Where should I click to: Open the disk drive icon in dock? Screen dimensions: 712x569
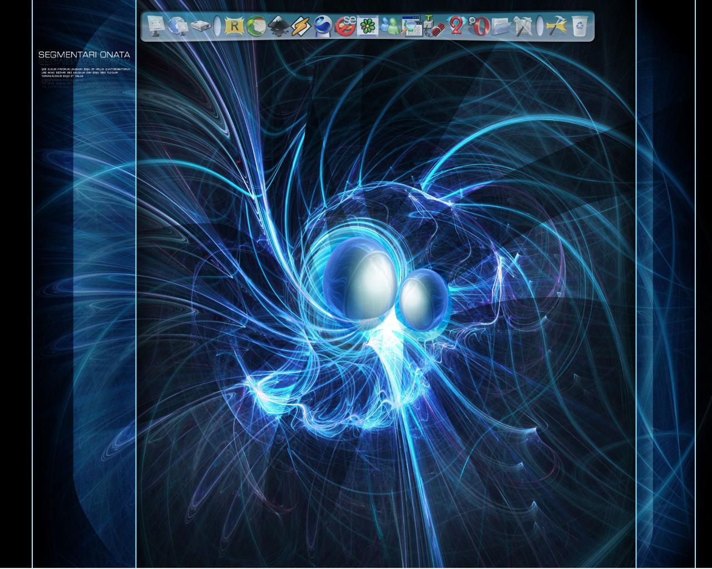tap(200, 26)
